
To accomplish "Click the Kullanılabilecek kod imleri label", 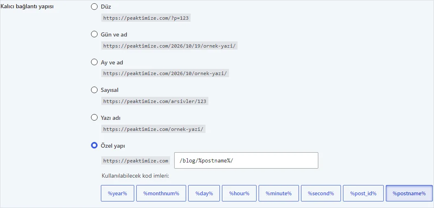I will [x=135, y=176].
